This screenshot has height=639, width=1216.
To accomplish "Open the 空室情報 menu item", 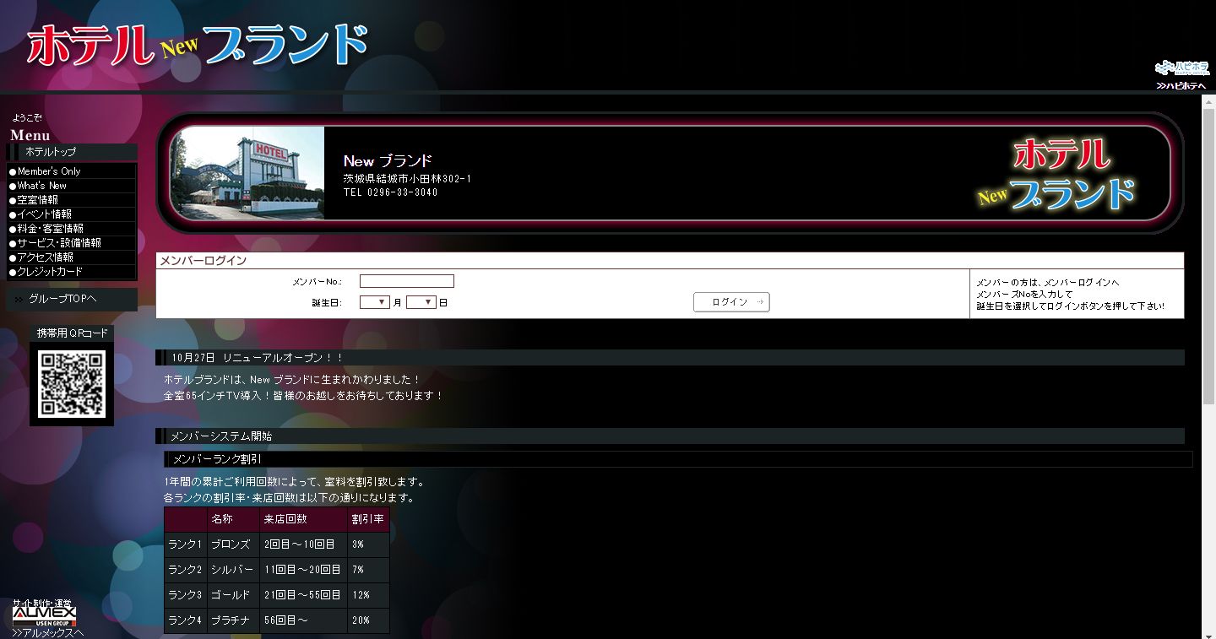I will [72, 200].
